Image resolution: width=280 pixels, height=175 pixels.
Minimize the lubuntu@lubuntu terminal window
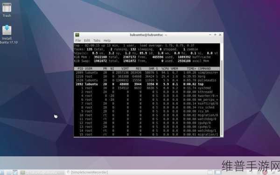(x=210, y=35)
